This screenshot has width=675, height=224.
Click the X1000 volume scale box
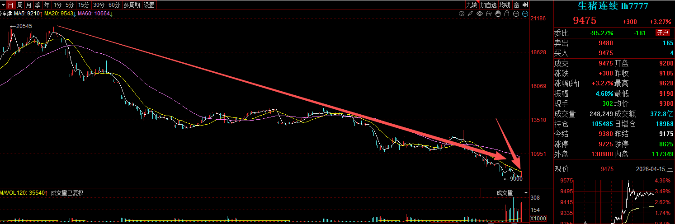538,218
